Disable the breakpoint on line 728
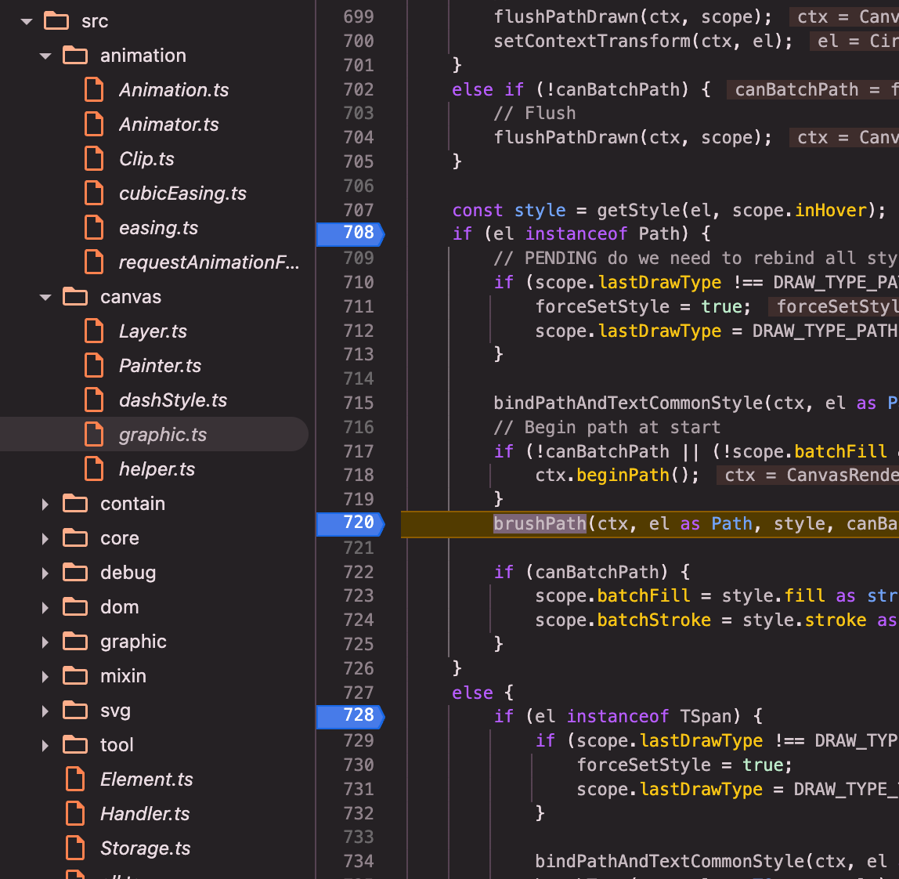This screenshot has width=899, height=879. pos(350,716)
